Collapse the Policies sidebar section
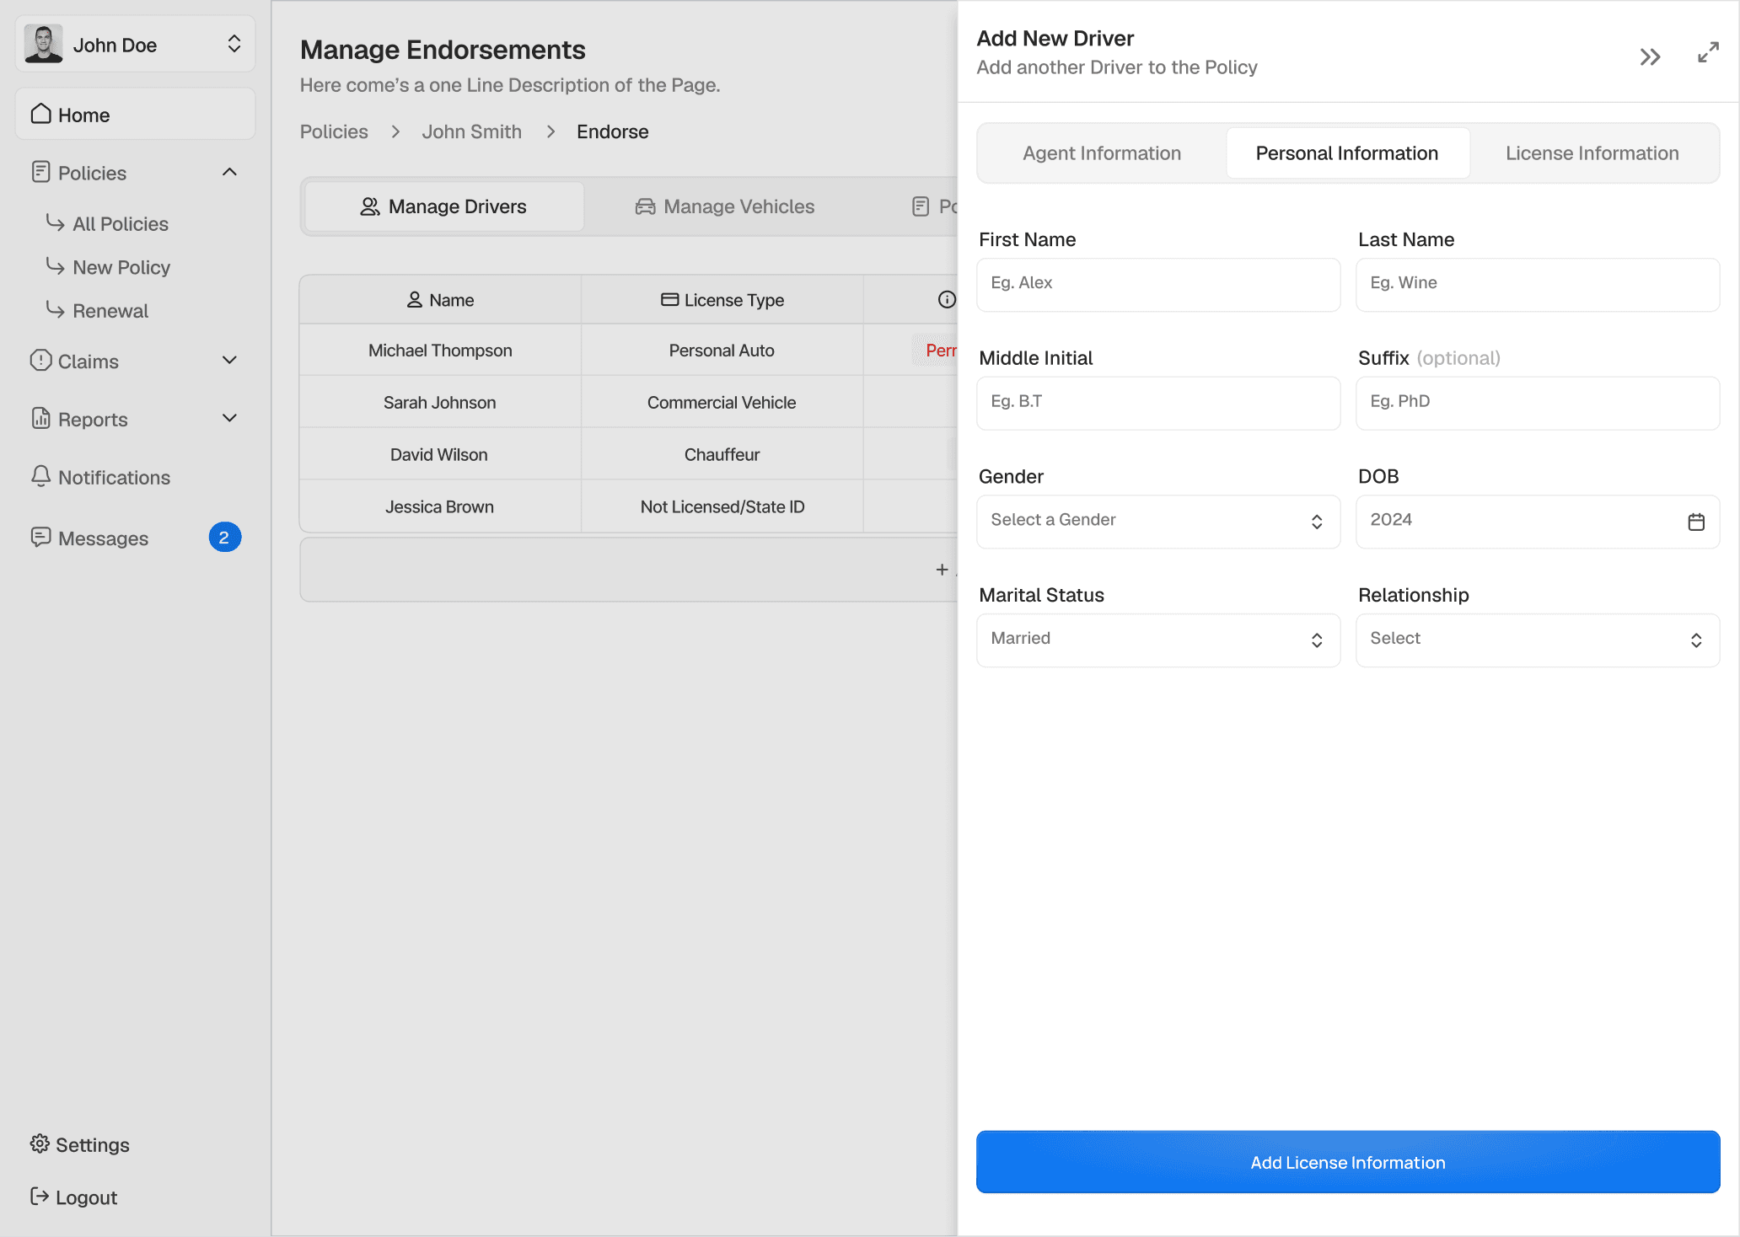The height and width of the screenshot is (1237, 1740). [x=229, y=172]
